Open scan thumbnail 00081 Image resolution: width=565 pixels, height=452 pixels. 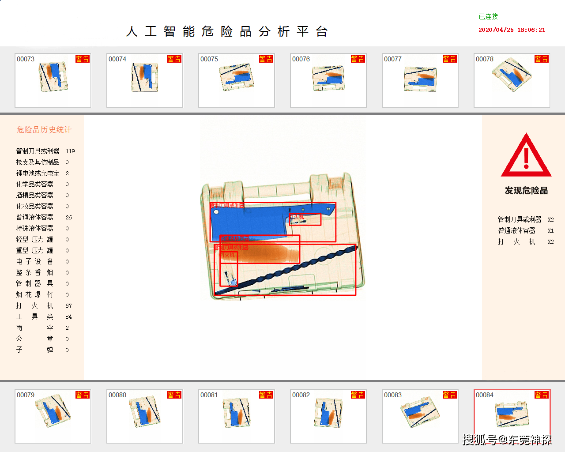pyautogui.click(x=237, y=416)
